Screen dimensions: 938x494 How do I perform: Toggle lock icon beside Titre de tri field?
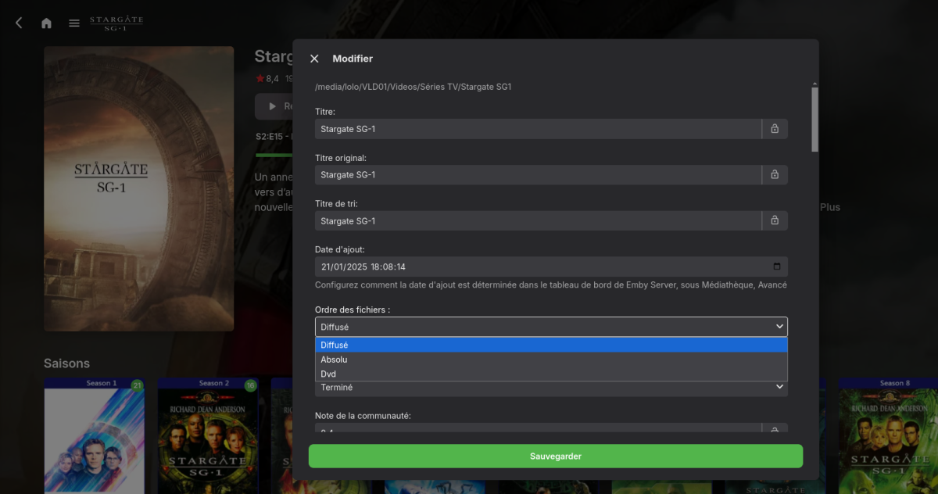point(775,221)
